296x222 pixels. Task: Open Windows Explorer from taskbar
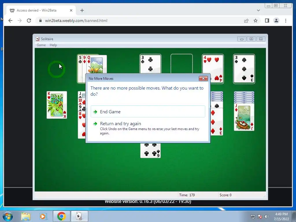click(26, 216)
